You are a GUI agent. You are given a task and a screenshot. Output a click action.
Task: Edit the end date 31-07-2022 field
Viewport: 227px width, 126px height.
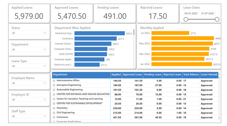207,13
